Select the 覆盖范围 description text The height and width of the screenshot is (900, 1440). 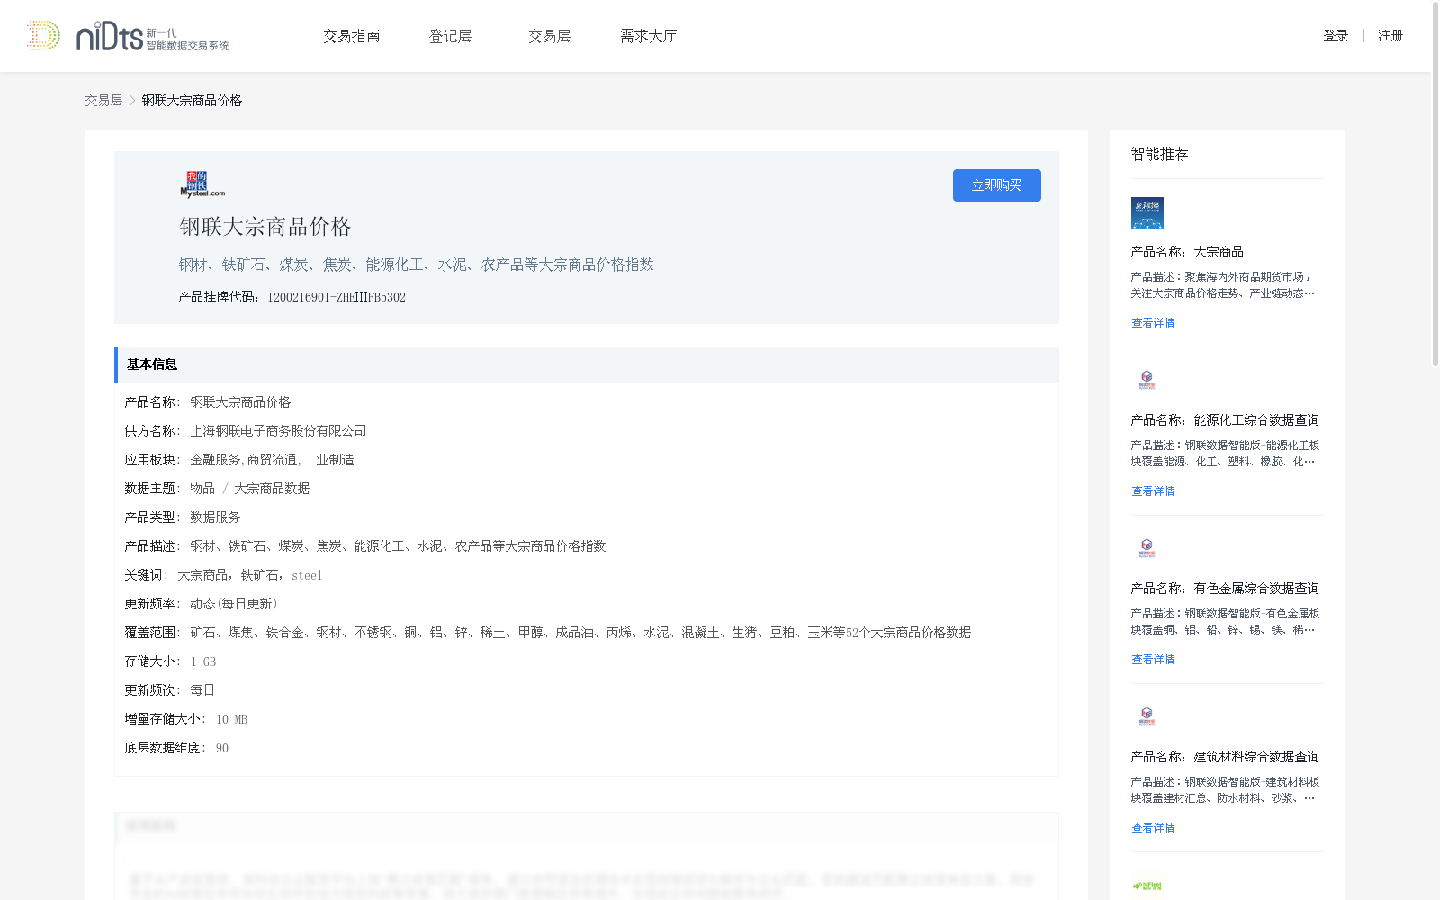coord(580,633)
